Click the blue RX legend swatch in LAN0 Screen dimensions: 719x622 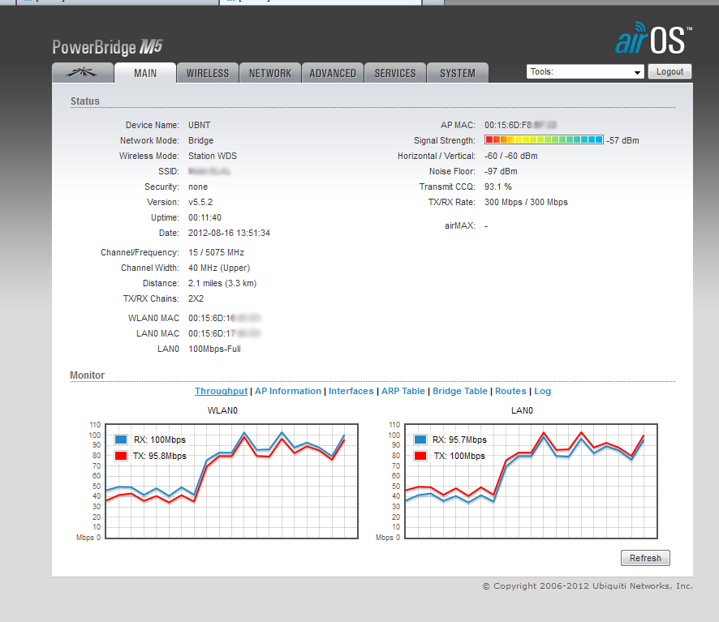420,440
